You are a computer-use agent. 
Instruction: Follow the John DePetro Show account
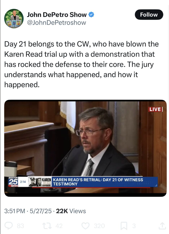[x=149, y=15]
